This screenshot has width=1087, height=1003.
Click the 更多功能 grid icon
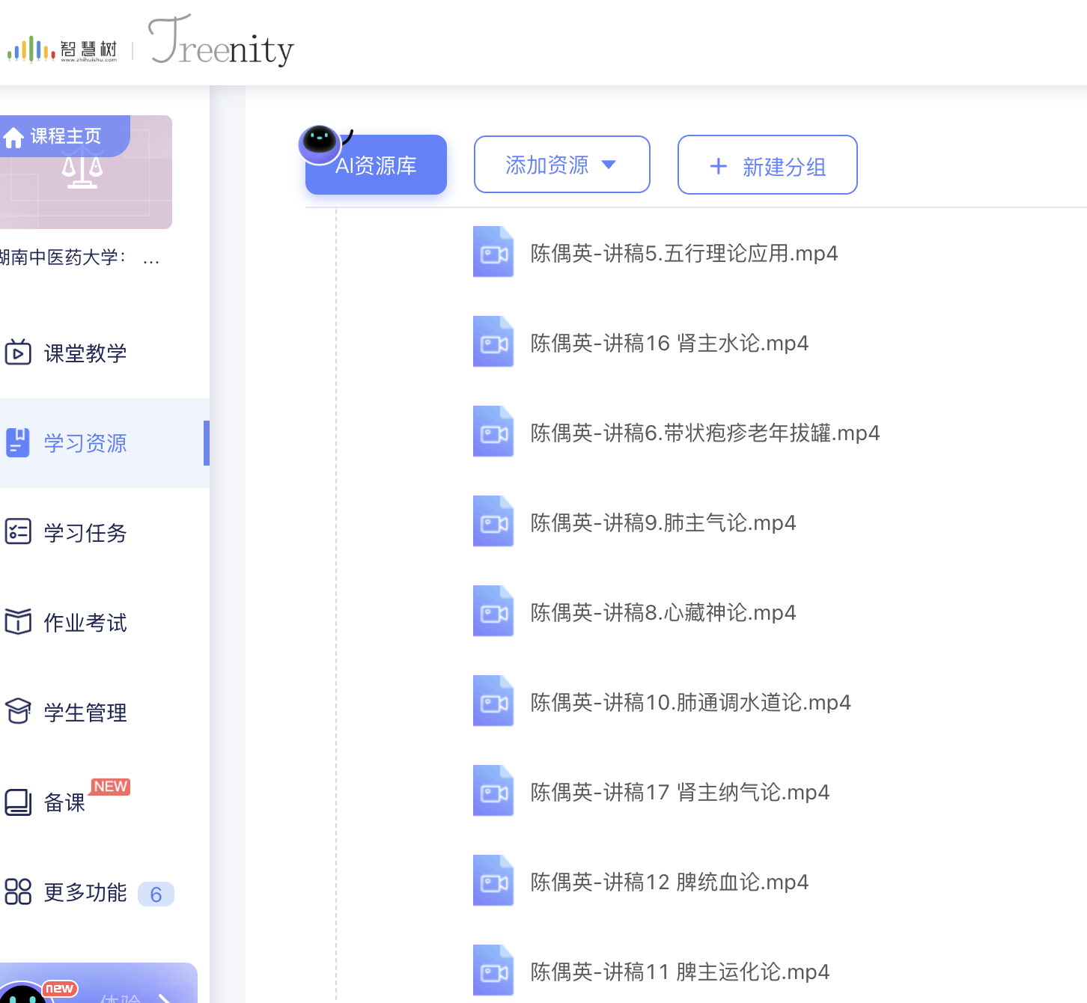(18, 892)
